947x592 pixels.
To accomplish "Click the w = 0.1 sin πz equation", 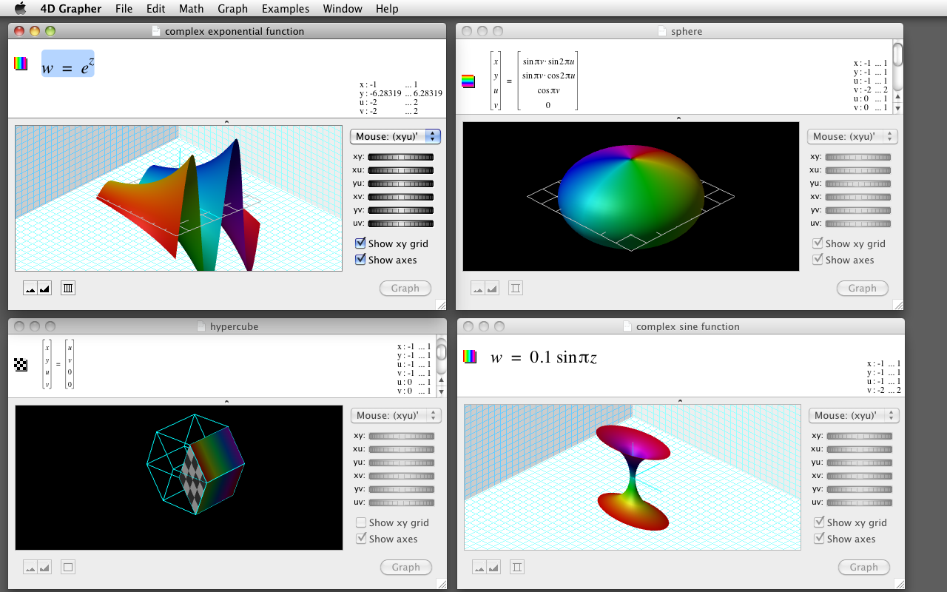I will [x=543, y=357].
